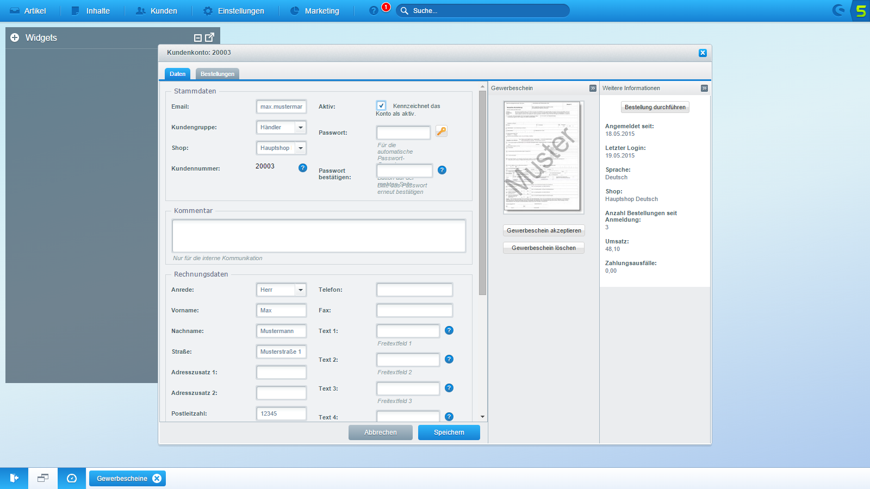Click the blue G logo icon

point(839,10)
